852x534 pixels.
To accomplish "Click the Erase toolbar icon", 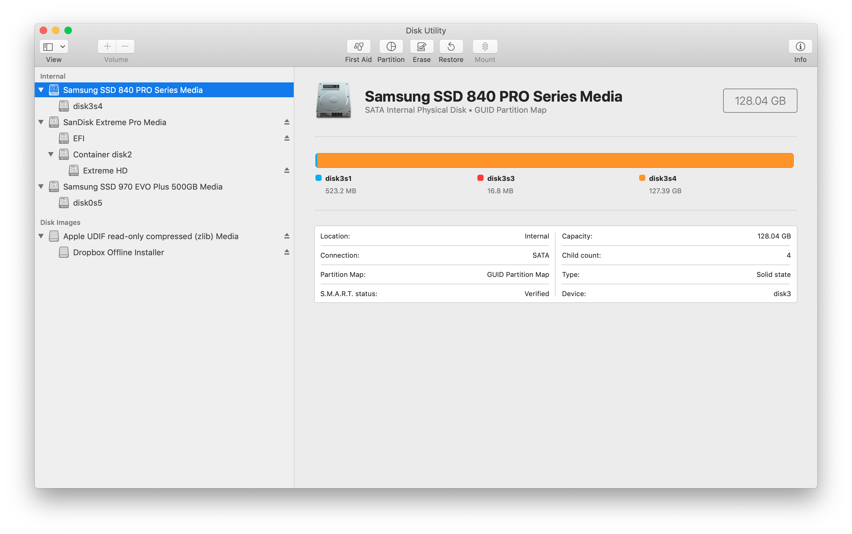I will (421, 47).
